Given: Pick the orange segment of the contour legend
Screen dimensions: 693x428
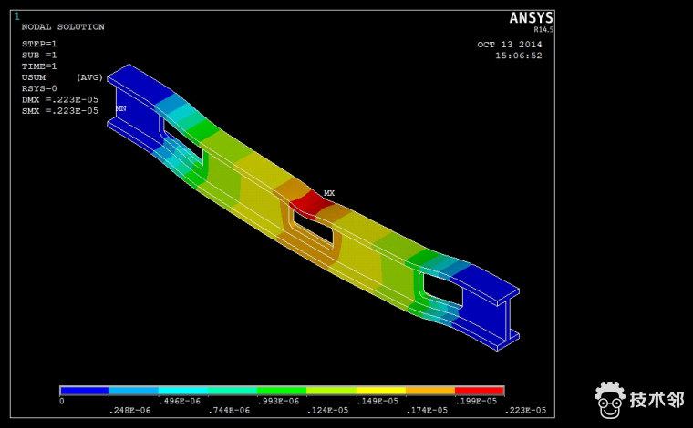Looking at the screenshot, I should tap(429, 390).
